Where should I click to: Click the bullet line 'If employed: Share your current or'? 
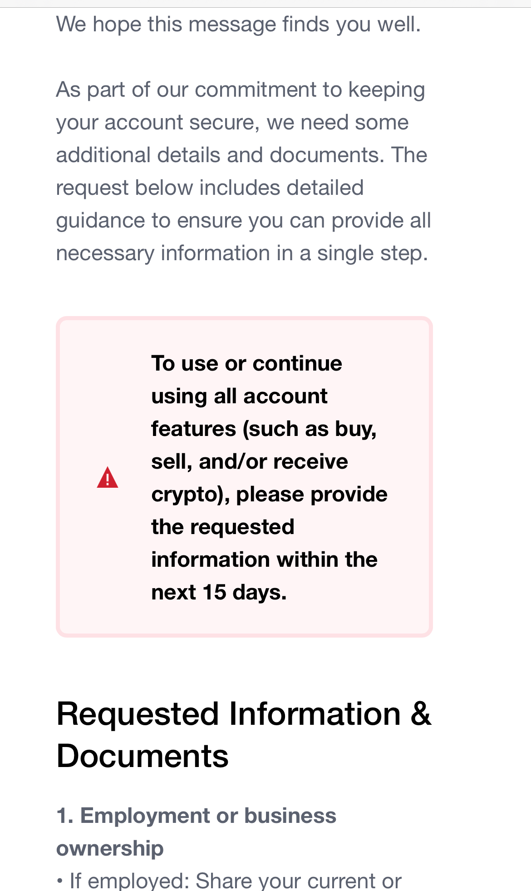point(229,881)
